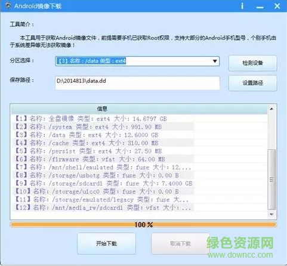
Task: Select row 【11】 /storage/emulated/legacy fuse
Action: 103,199
